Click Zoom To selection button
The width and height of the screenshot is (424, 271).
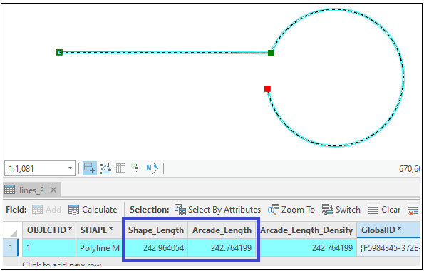pos(291,210)
